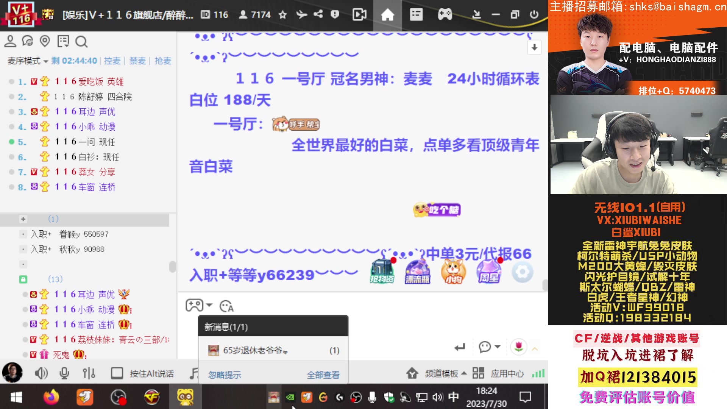
Task: Open game controller dropdown above input box
Action: tap(199, 305)
